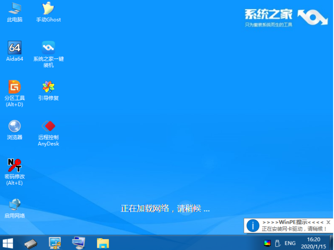Open File Explorer from the taskbar
The image size is (334, 250).
pos(103,243)
